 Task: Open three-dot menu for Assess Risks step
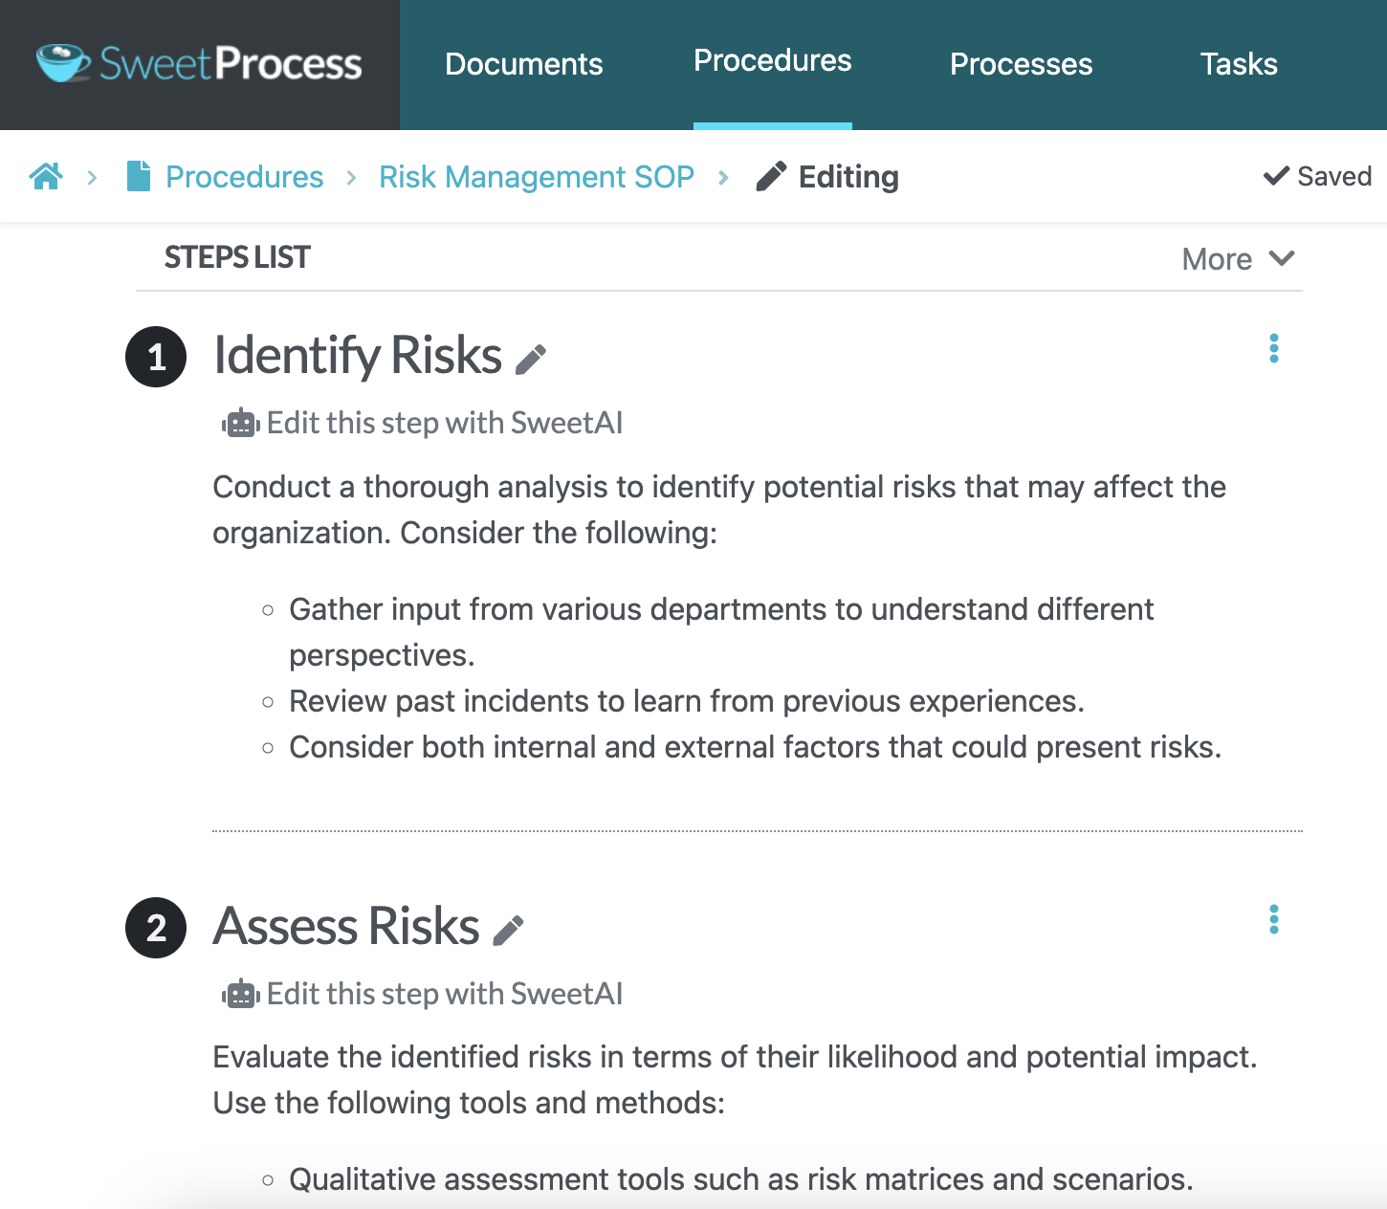[1273, 919]
